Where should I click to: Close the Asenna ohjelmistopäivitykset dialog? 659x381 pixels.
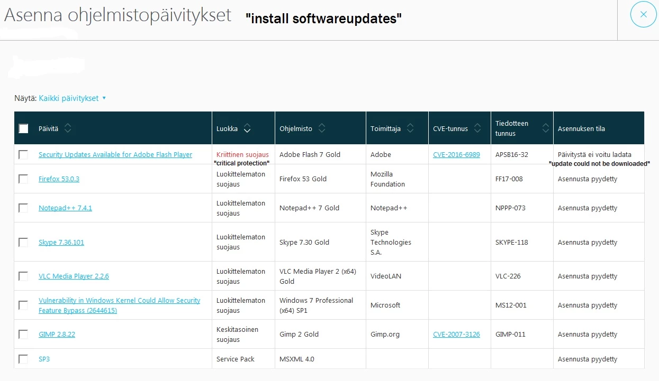[643, 15]
